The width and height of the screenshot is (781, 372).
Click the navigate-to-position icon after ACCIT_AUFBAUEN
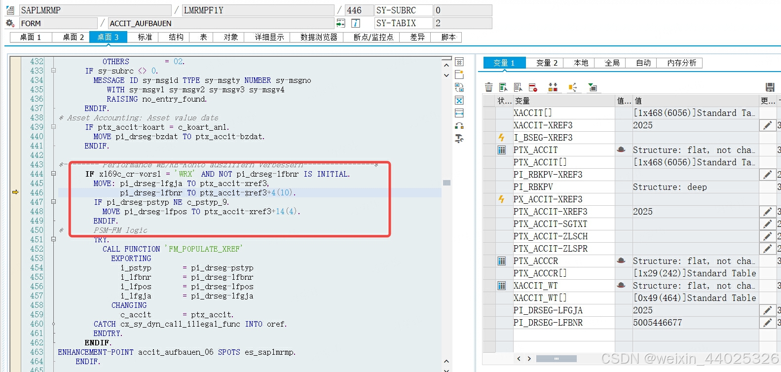coord(340,23)
